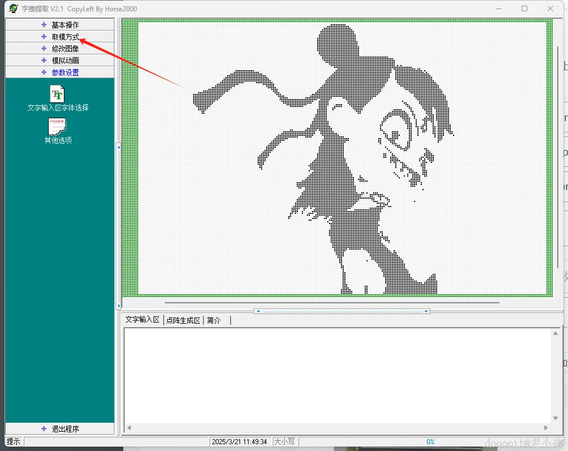Click the text area scroll right arrow
Image resolution: width=568 pixels, height=451 pixels.
546,428
